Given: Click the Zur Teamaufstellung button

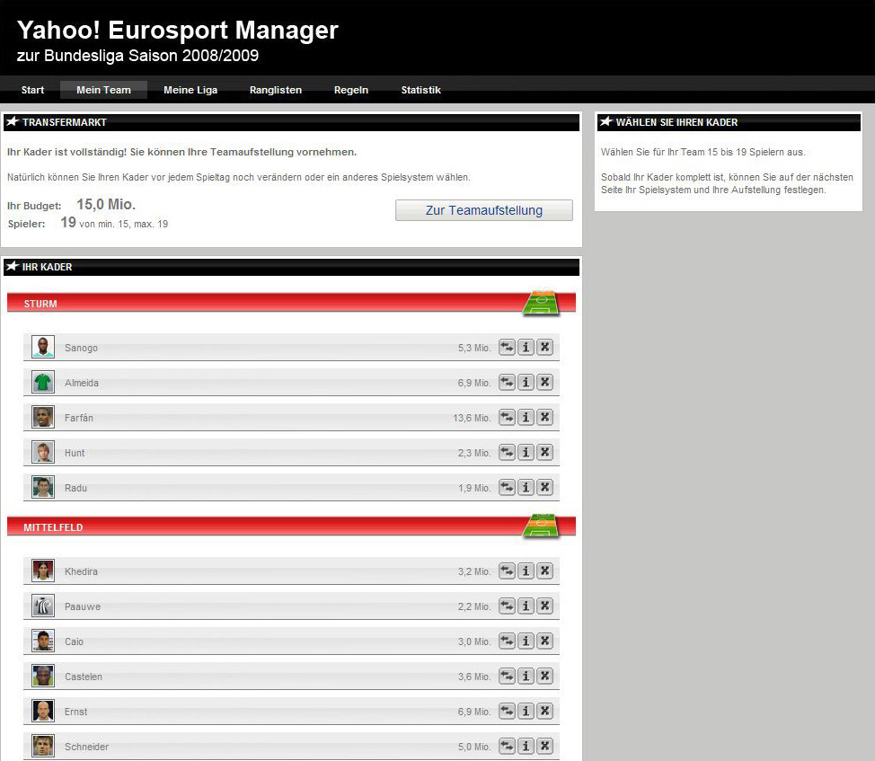Looking at the screenshot, I should (x=484, y=210).
